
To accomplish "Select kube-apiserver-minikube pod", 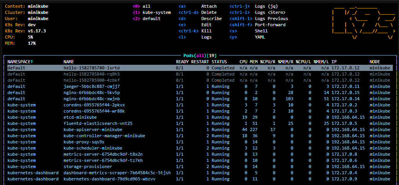I will click(198, 129).
